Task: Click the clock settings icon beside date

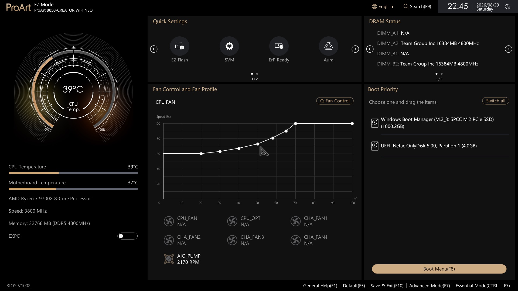Action: pos(507,7)
